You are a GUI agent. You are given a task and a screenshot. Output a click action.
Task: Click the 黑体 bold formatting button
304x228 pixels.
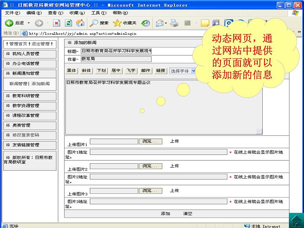pyautogui.click(x=72, y=71)
